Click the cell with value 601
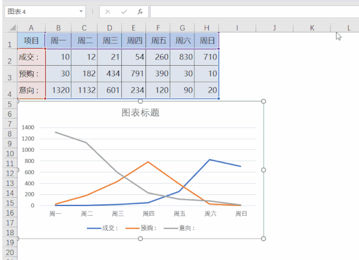Viewport: 359px width, 260px height. pyautogui.click(x=110, y=90)
